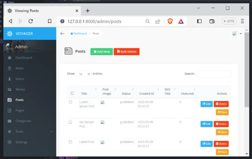Click the Lorem Ipsum Post image thumbnail
252x159 pixels.
tap(103, 102)
